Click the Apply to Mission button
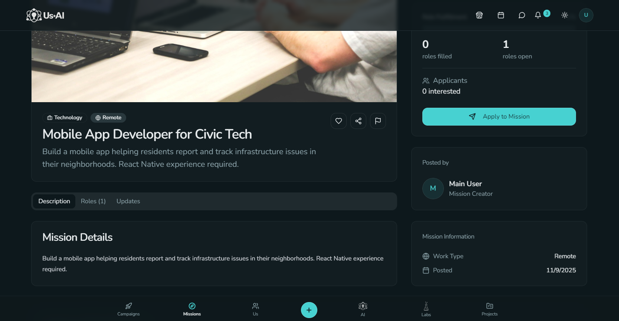Screen dimensions: 619x321 point(499,117)
